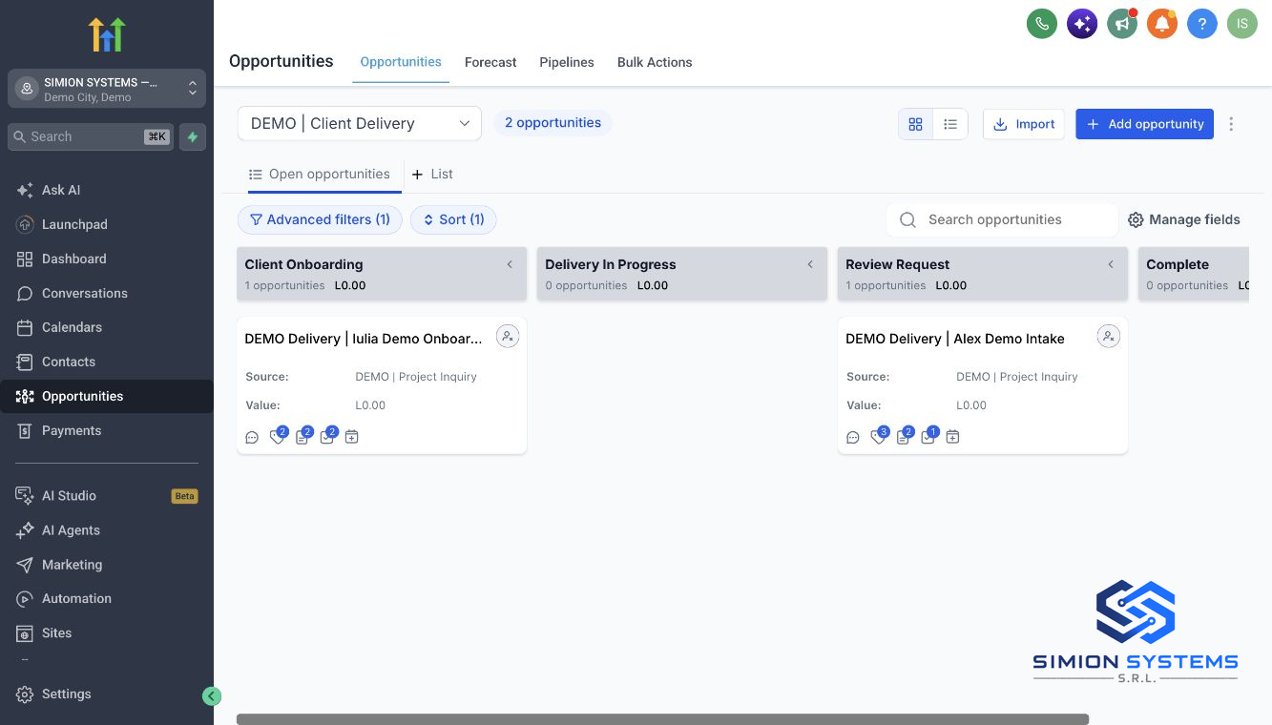The image size is (1272, 725).
Task: Focus the Search opportunities field
Action: click(1002, 219)
